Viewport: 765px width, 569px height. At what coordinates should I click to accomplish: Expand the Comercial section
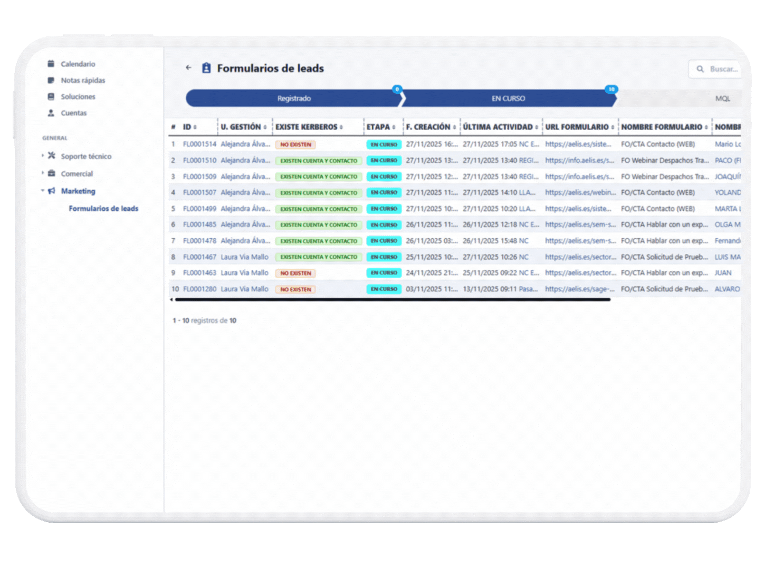point(42,173)
